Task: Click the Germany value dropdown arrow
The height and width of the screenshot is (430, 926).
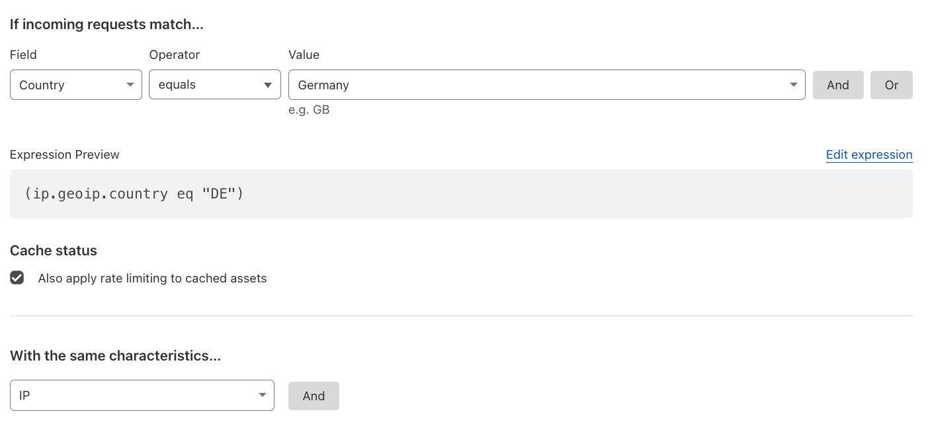Action: coord(793,85)
